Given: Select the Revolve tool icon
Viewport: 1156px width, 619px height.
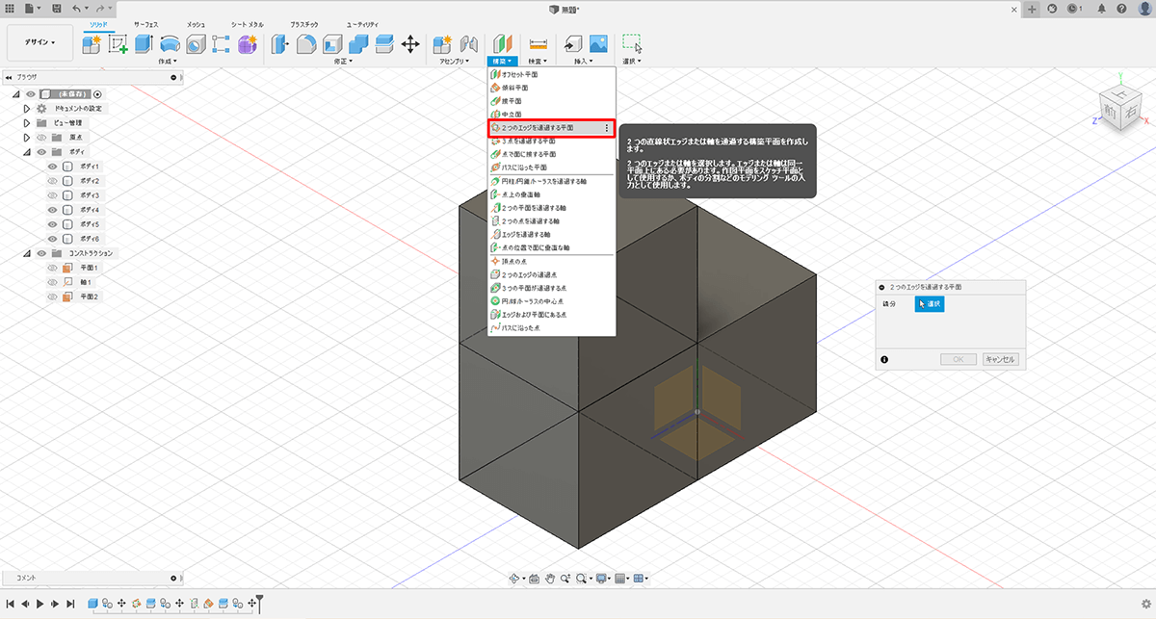Looking at the screenshot, I should click(x=171, y=43).
